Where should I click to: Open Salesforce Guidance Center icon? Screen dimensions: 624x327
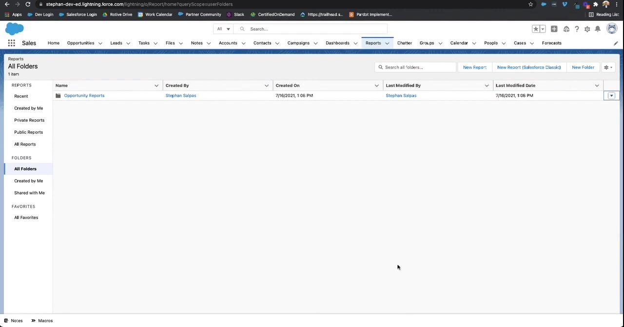pyautogui.click(x=566, y=29)
